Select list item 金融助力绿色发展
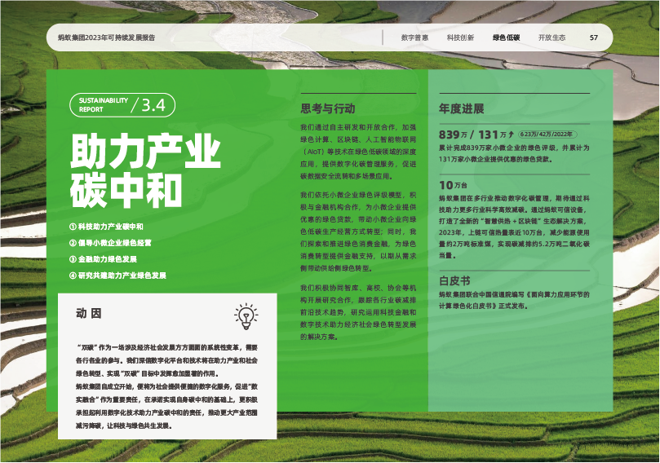 pyautogui.click(x=107, y=259)
